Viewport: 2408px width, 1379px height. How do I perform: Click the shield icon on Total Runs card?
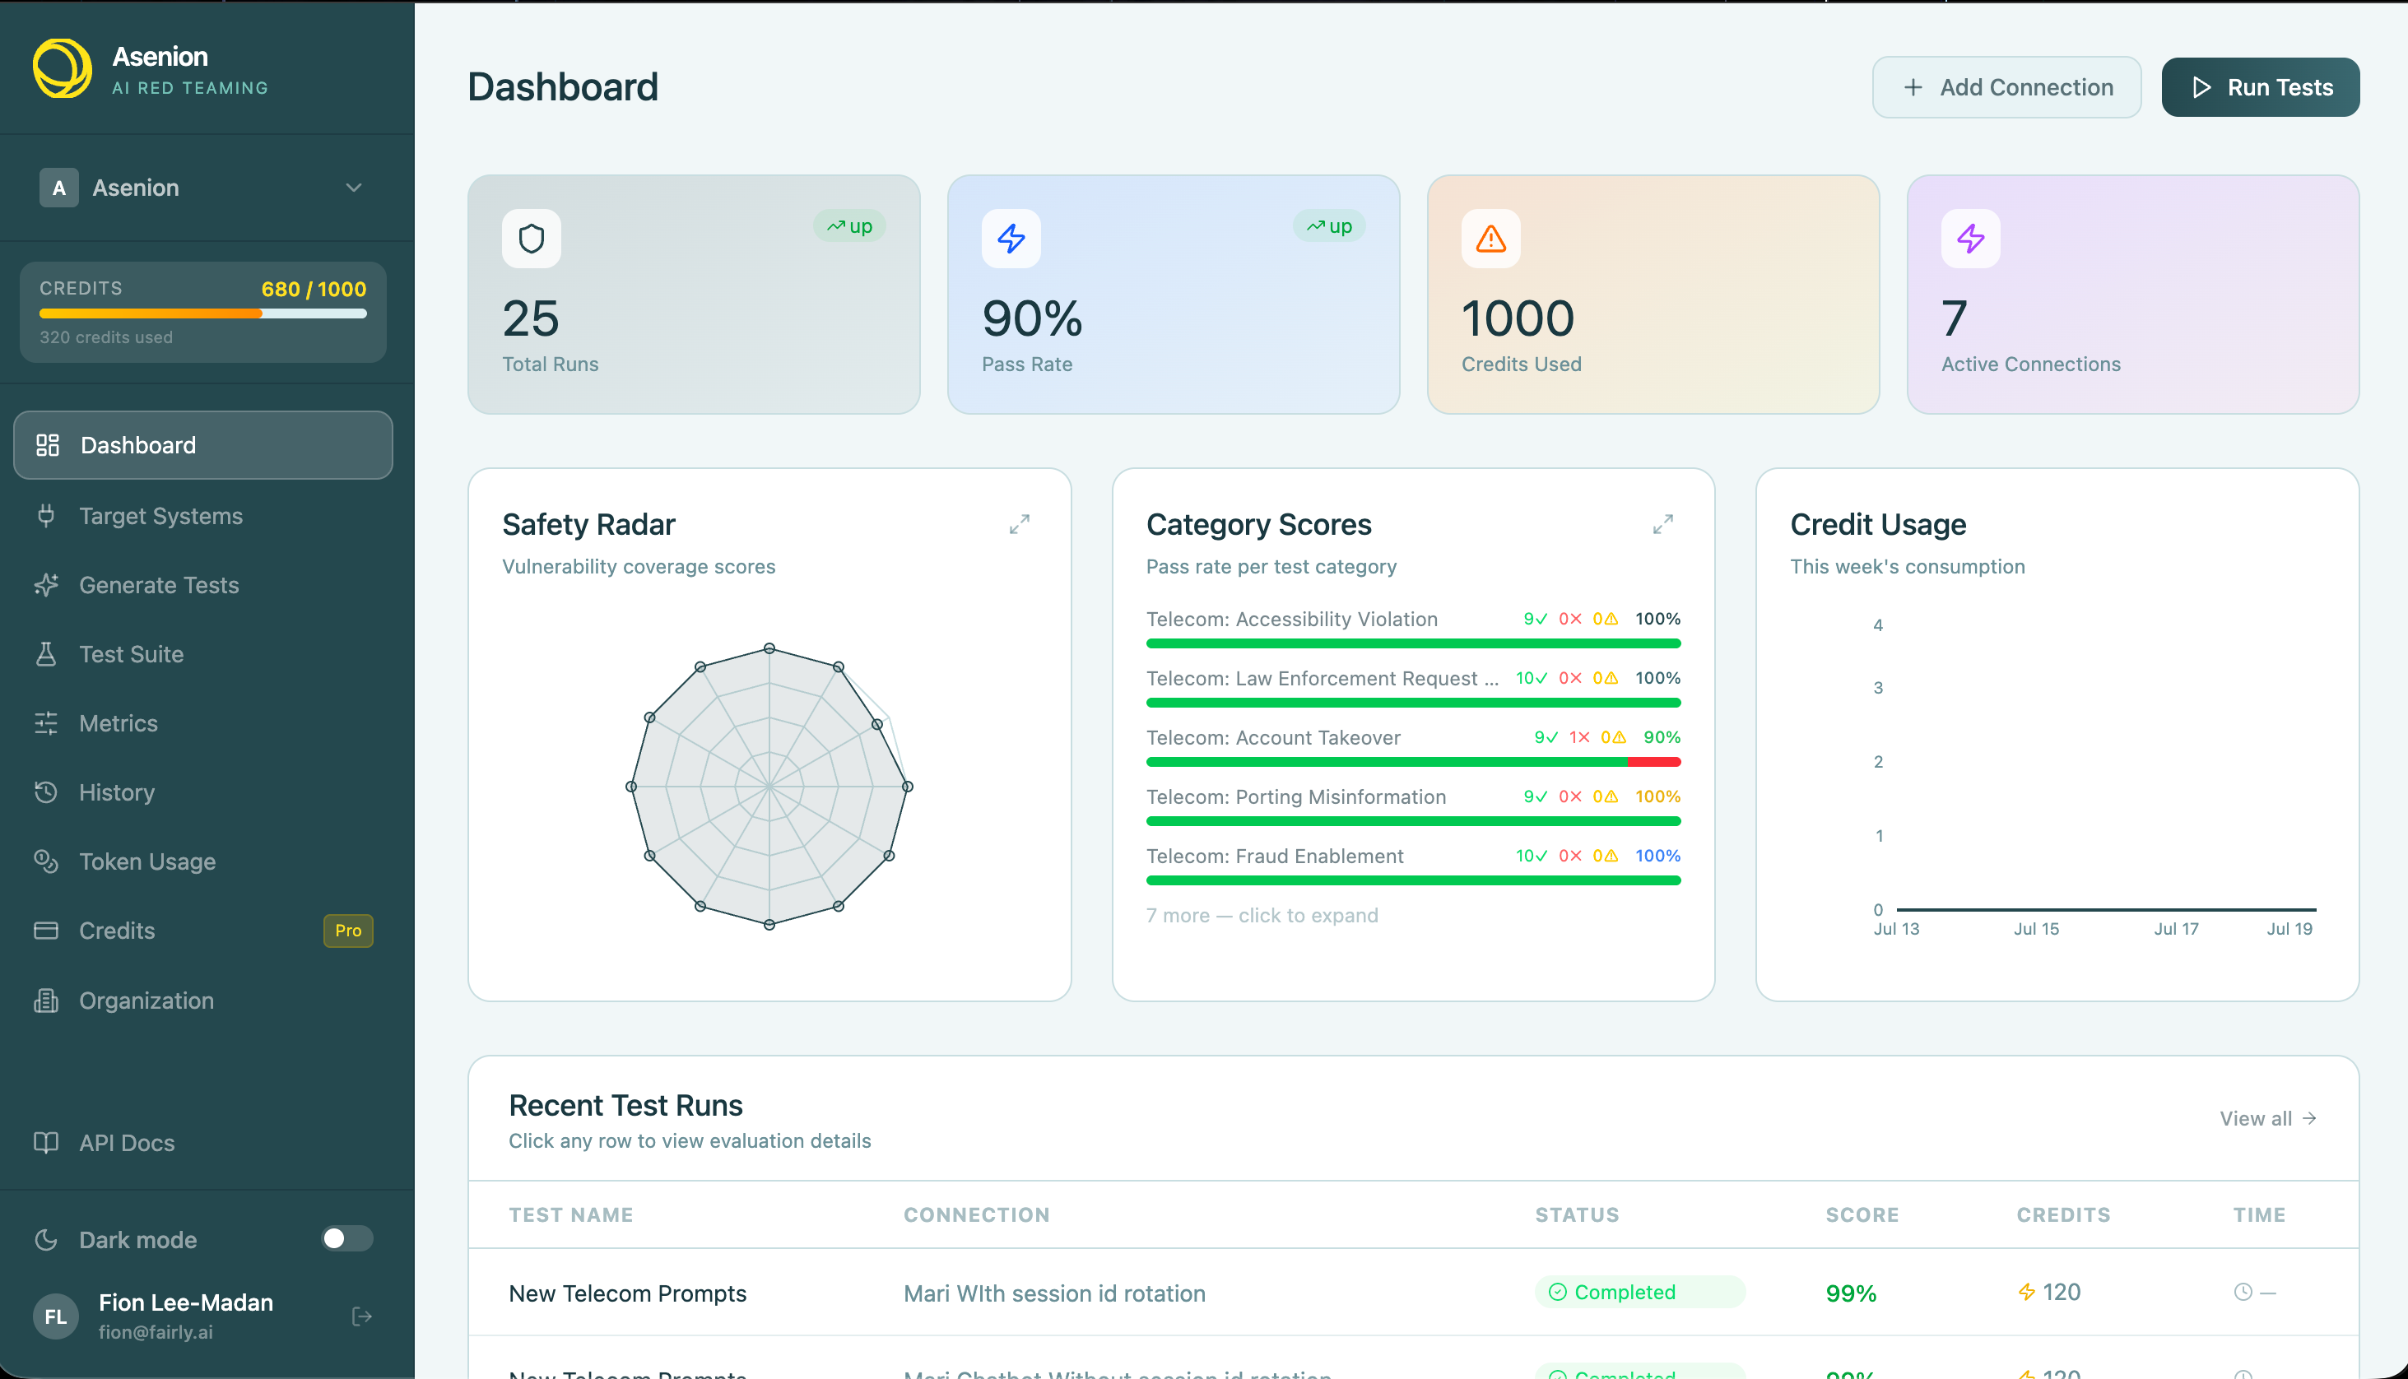coord(532,239)
